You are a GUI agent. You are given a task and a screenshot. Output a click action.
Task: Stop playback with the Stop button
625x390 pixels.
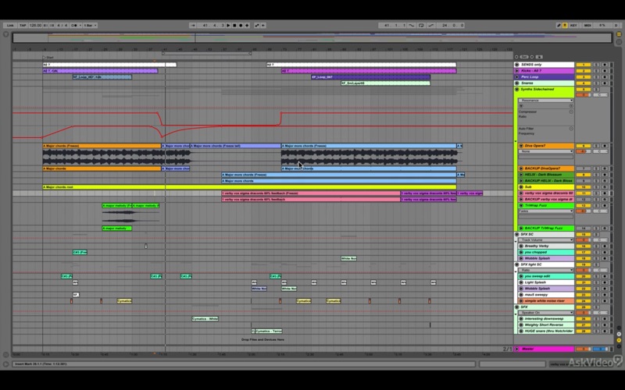(x=234, y=26)
